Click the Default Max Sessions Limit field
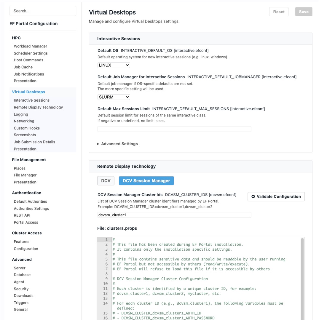Viewport: 319px width, 320px height. point(174,129)
